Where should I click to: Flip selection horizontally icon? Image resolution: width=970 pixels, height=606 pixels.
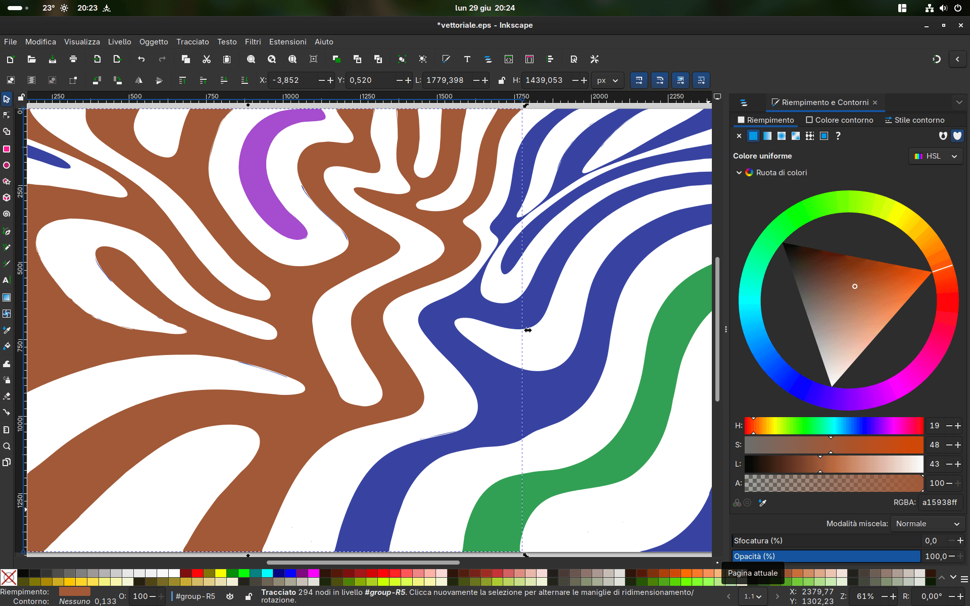138,80
